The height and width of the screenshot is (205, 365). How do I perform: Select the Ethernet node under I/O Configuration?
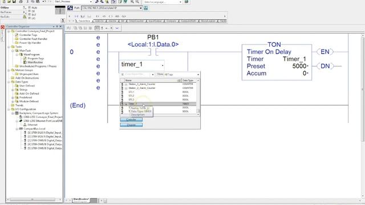pos(33,125)
